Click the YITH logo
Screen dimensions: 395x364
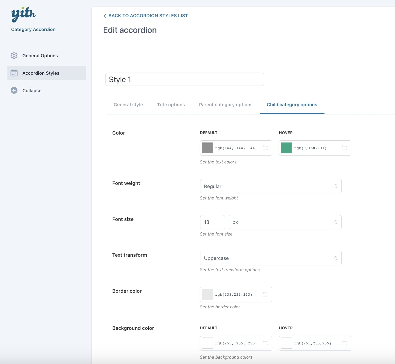click(23, 14)
